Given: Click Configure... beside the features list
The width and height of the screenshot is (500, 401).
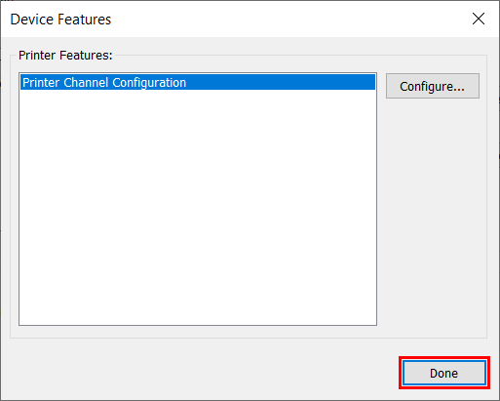Looking at the screenshot, I should pos(433,86).
